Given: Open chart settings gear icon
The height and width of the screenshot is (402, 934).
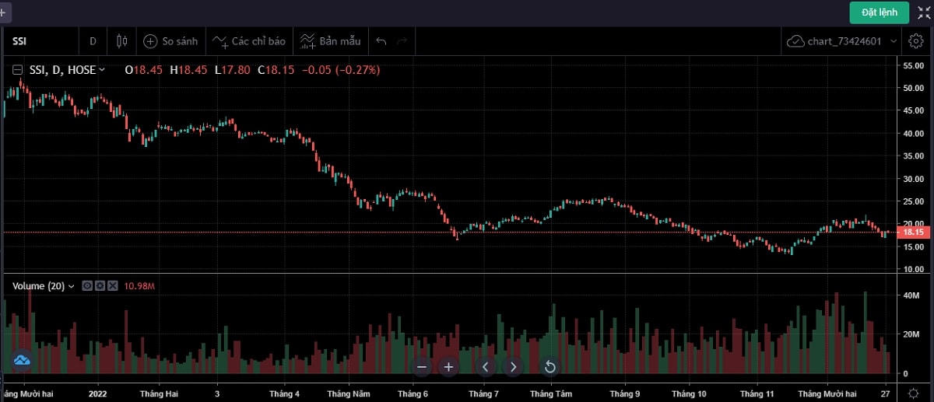Looking at the screenshot, I should 916,40.
